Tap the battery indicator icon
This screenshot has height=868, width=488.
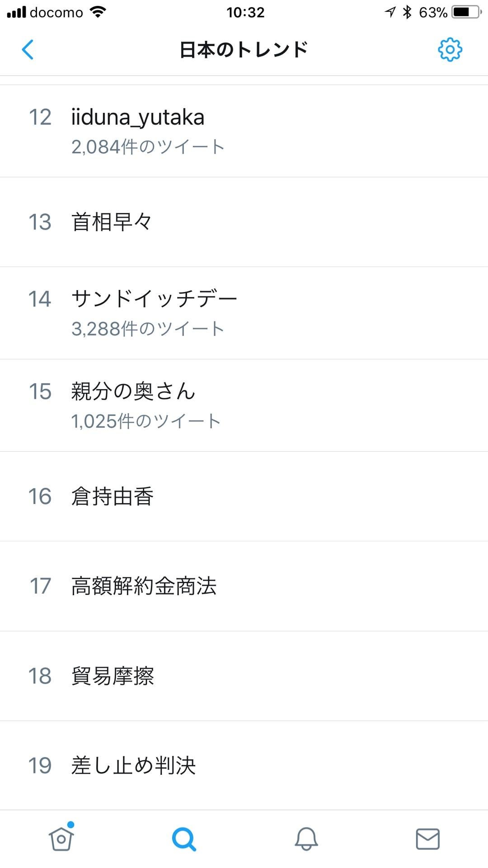467,12
